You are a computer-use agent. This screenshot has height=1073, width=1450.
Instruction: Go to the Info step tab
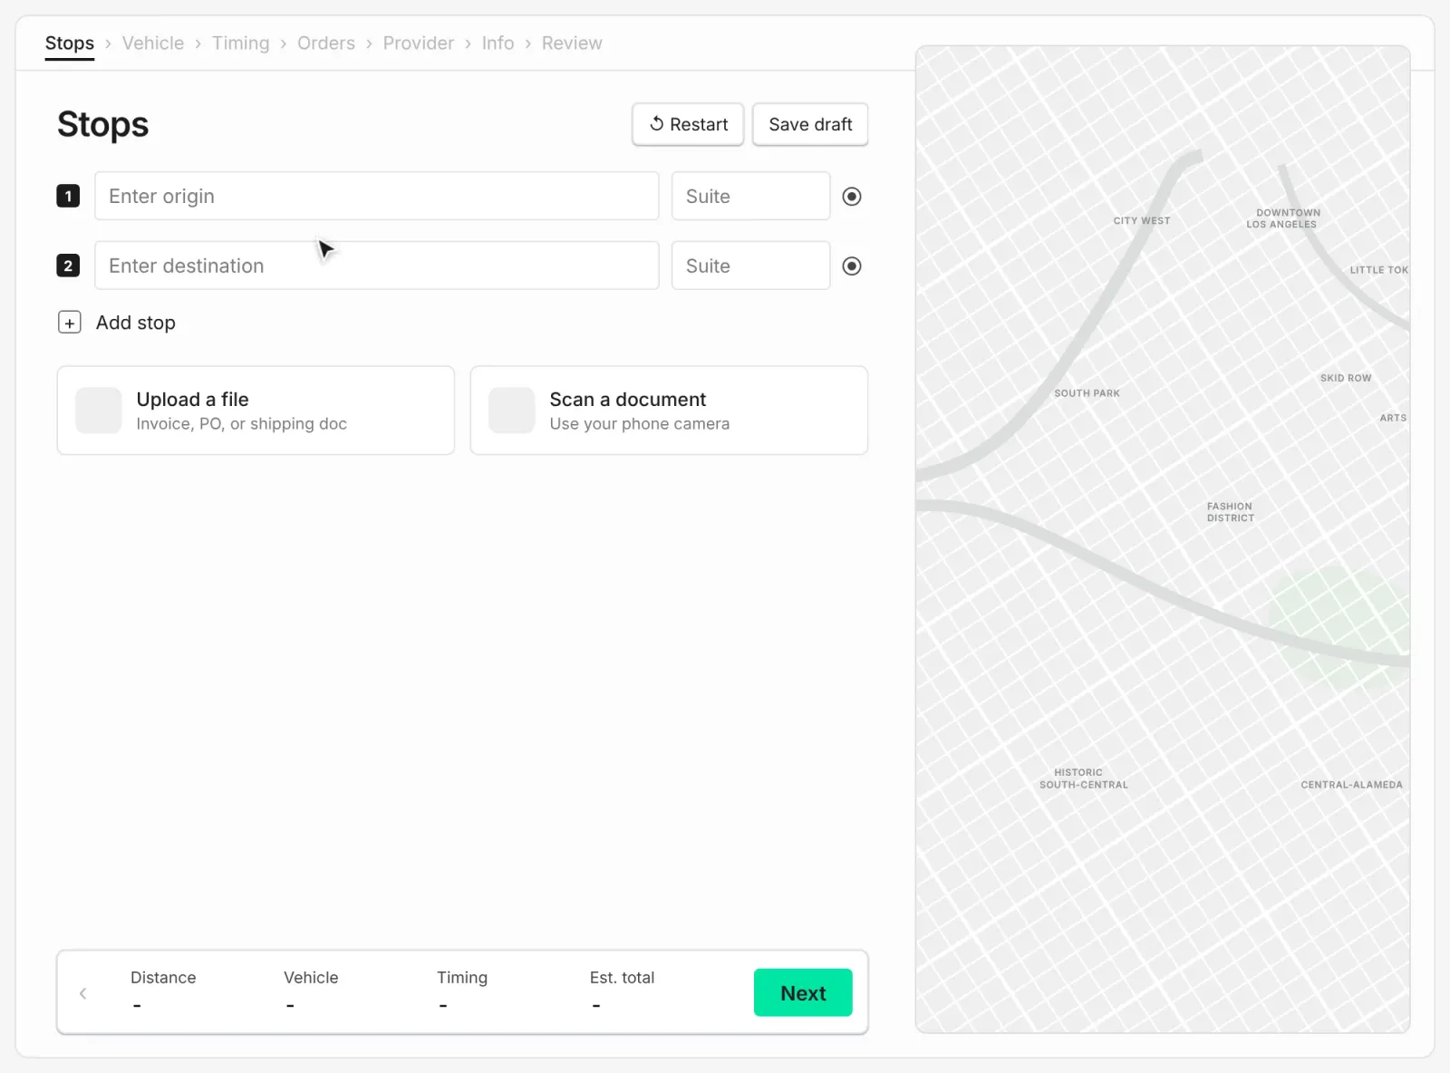coord(498,43)
